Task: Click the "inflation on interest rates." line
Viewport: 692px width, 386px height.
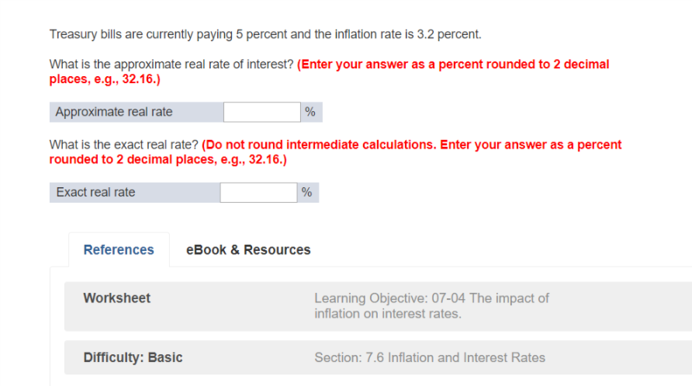Action: (x=387, y=314)
